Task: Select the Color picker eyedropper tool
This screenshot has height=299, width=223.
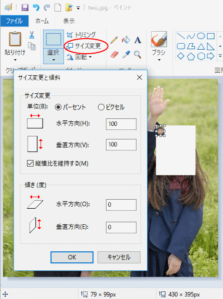Action: (126, 55)
